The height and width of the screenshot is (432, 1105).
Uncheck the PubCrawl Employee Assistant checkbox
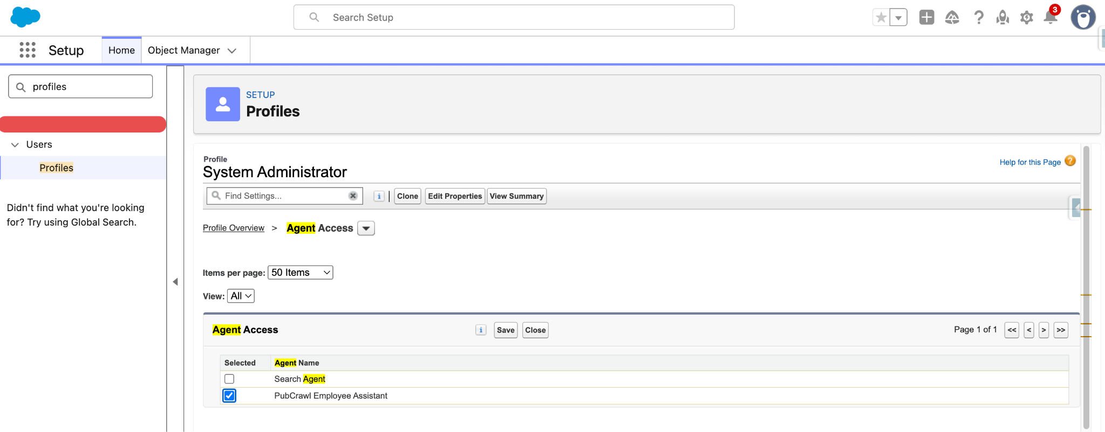[229, 396]
